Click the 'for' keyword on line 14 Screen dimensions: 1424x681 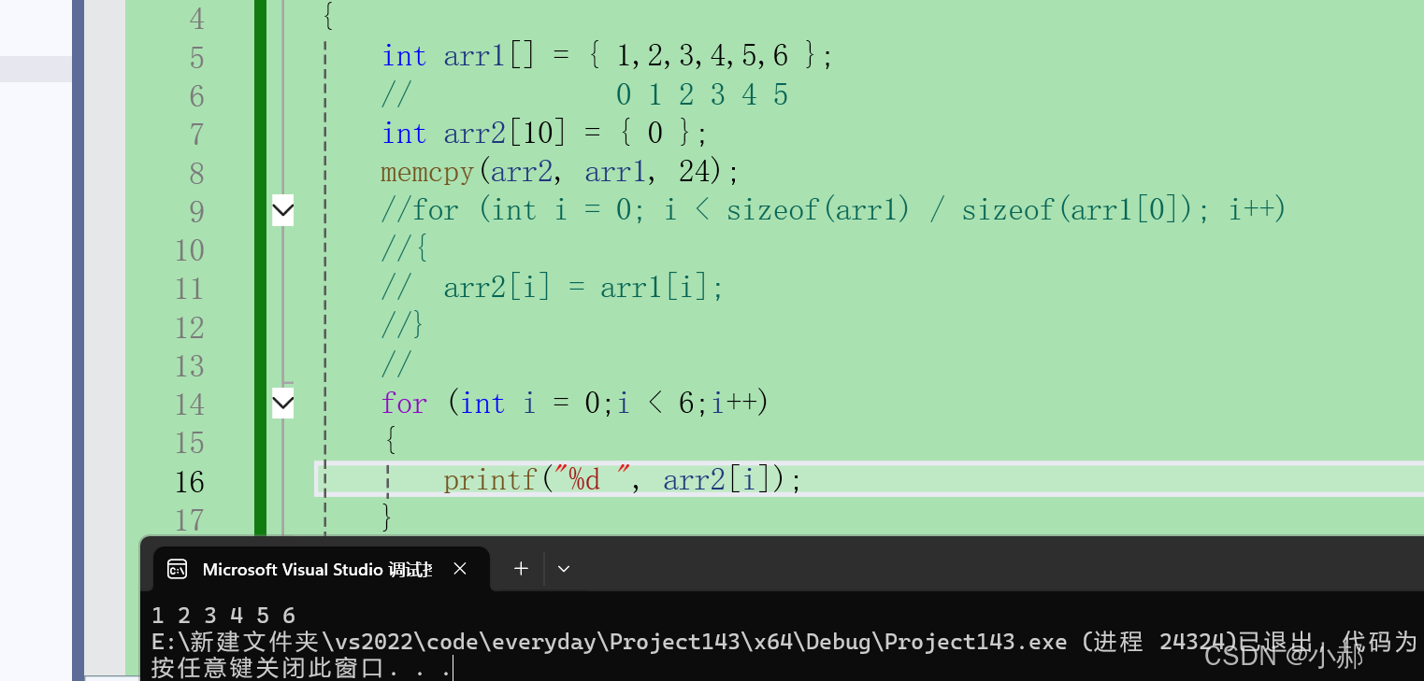point(404,404)
